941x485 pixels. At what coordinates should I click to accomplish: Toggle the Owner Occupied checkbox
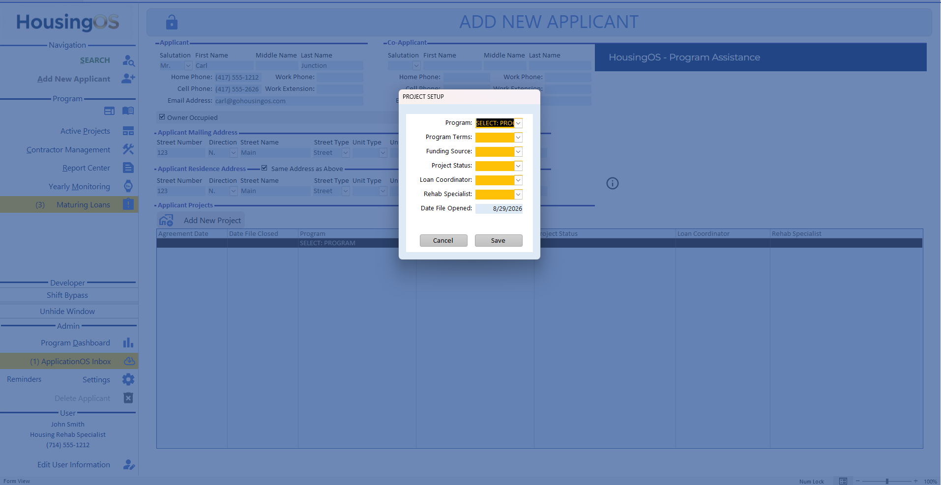pyautogui.click(x=162, y=117)
